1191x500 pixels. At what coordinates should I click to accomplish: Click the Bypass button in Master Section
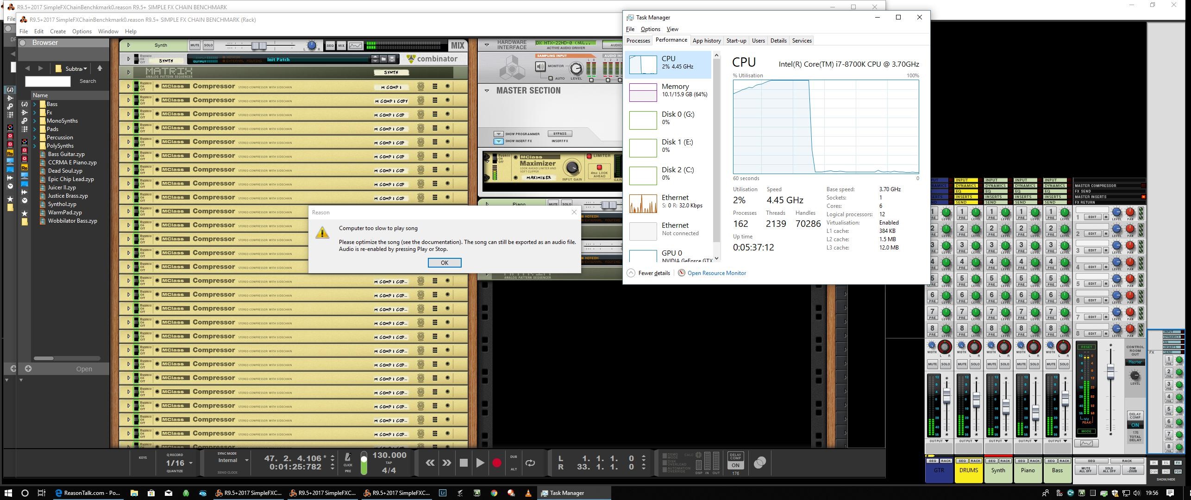pos(559,133)
